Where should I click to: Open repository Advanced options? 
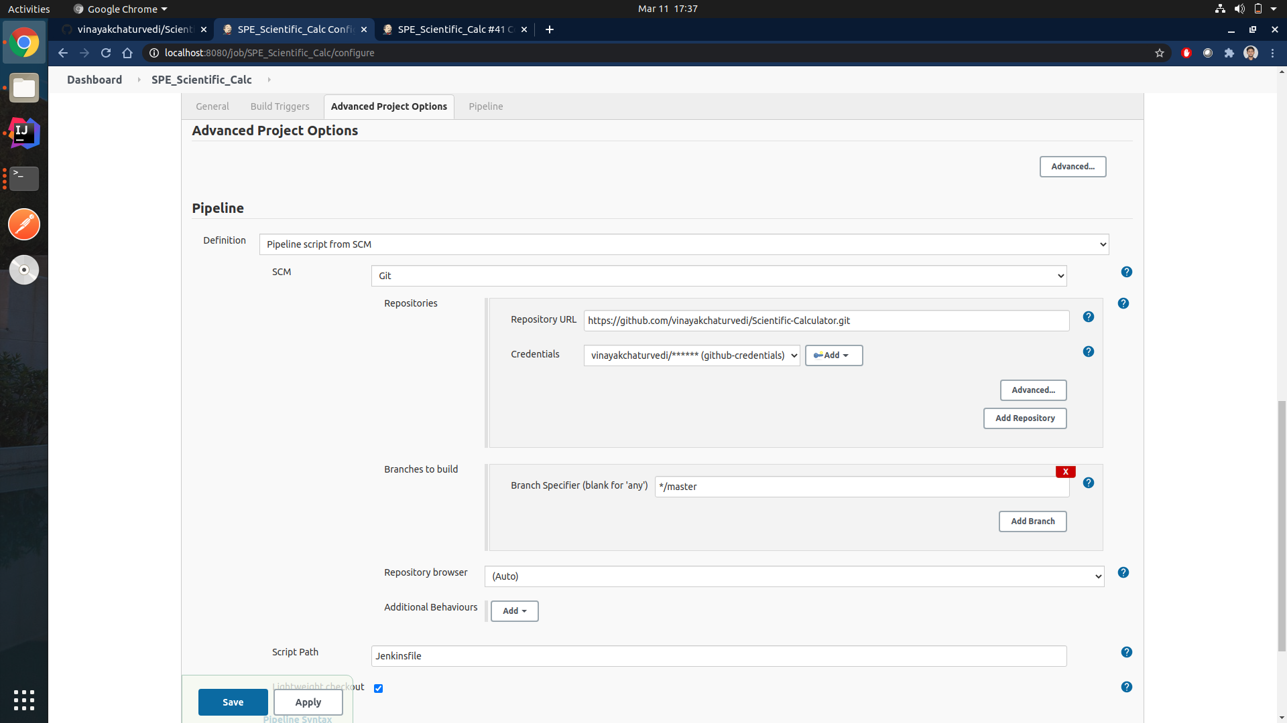[1033, 390]
